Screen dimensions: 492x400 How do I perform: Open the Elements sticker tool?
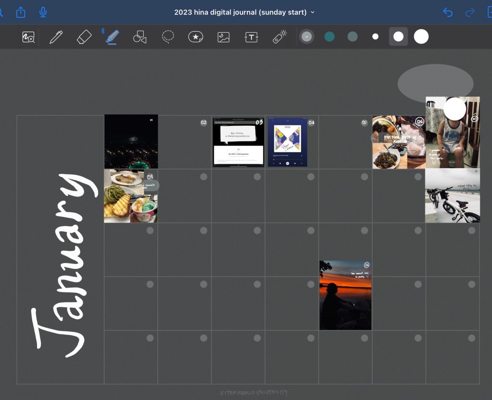(196, 37)
